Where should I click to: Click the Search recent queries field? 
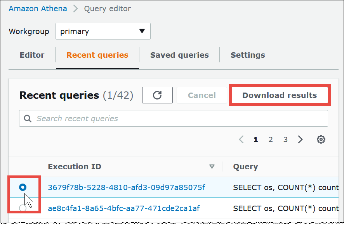click(179, 119)
